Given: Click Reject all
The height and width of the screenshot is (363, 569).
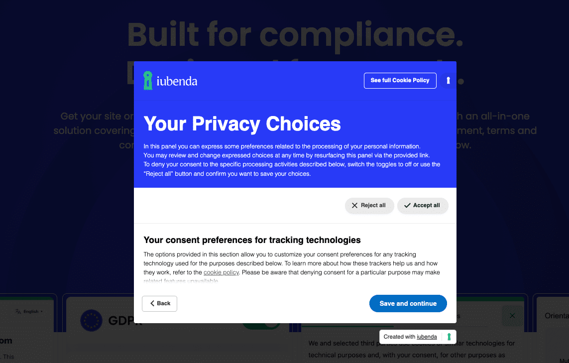Looking at the screenshot, I should click(x=369, y=205).
